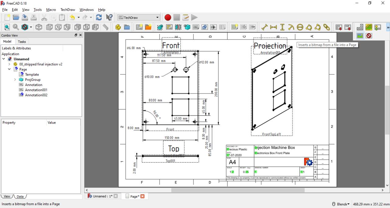This screenshot has height=208, width=390.
Task: Undock the Combo View panel
Action: [76, 35]
